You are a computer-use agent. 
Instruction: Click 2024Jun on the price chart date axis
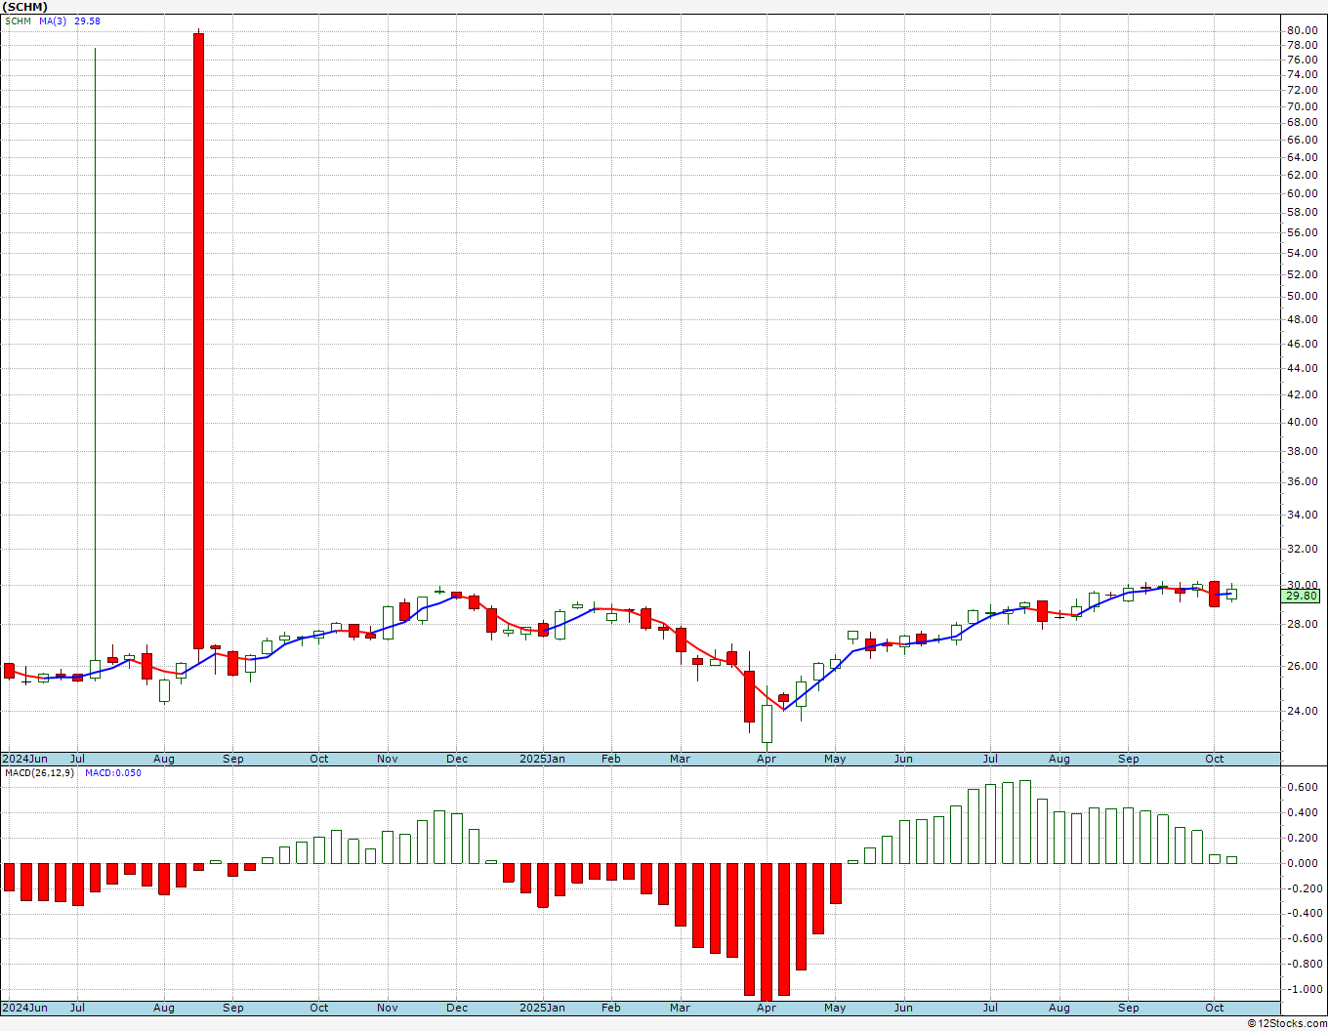tap(25, 759)
